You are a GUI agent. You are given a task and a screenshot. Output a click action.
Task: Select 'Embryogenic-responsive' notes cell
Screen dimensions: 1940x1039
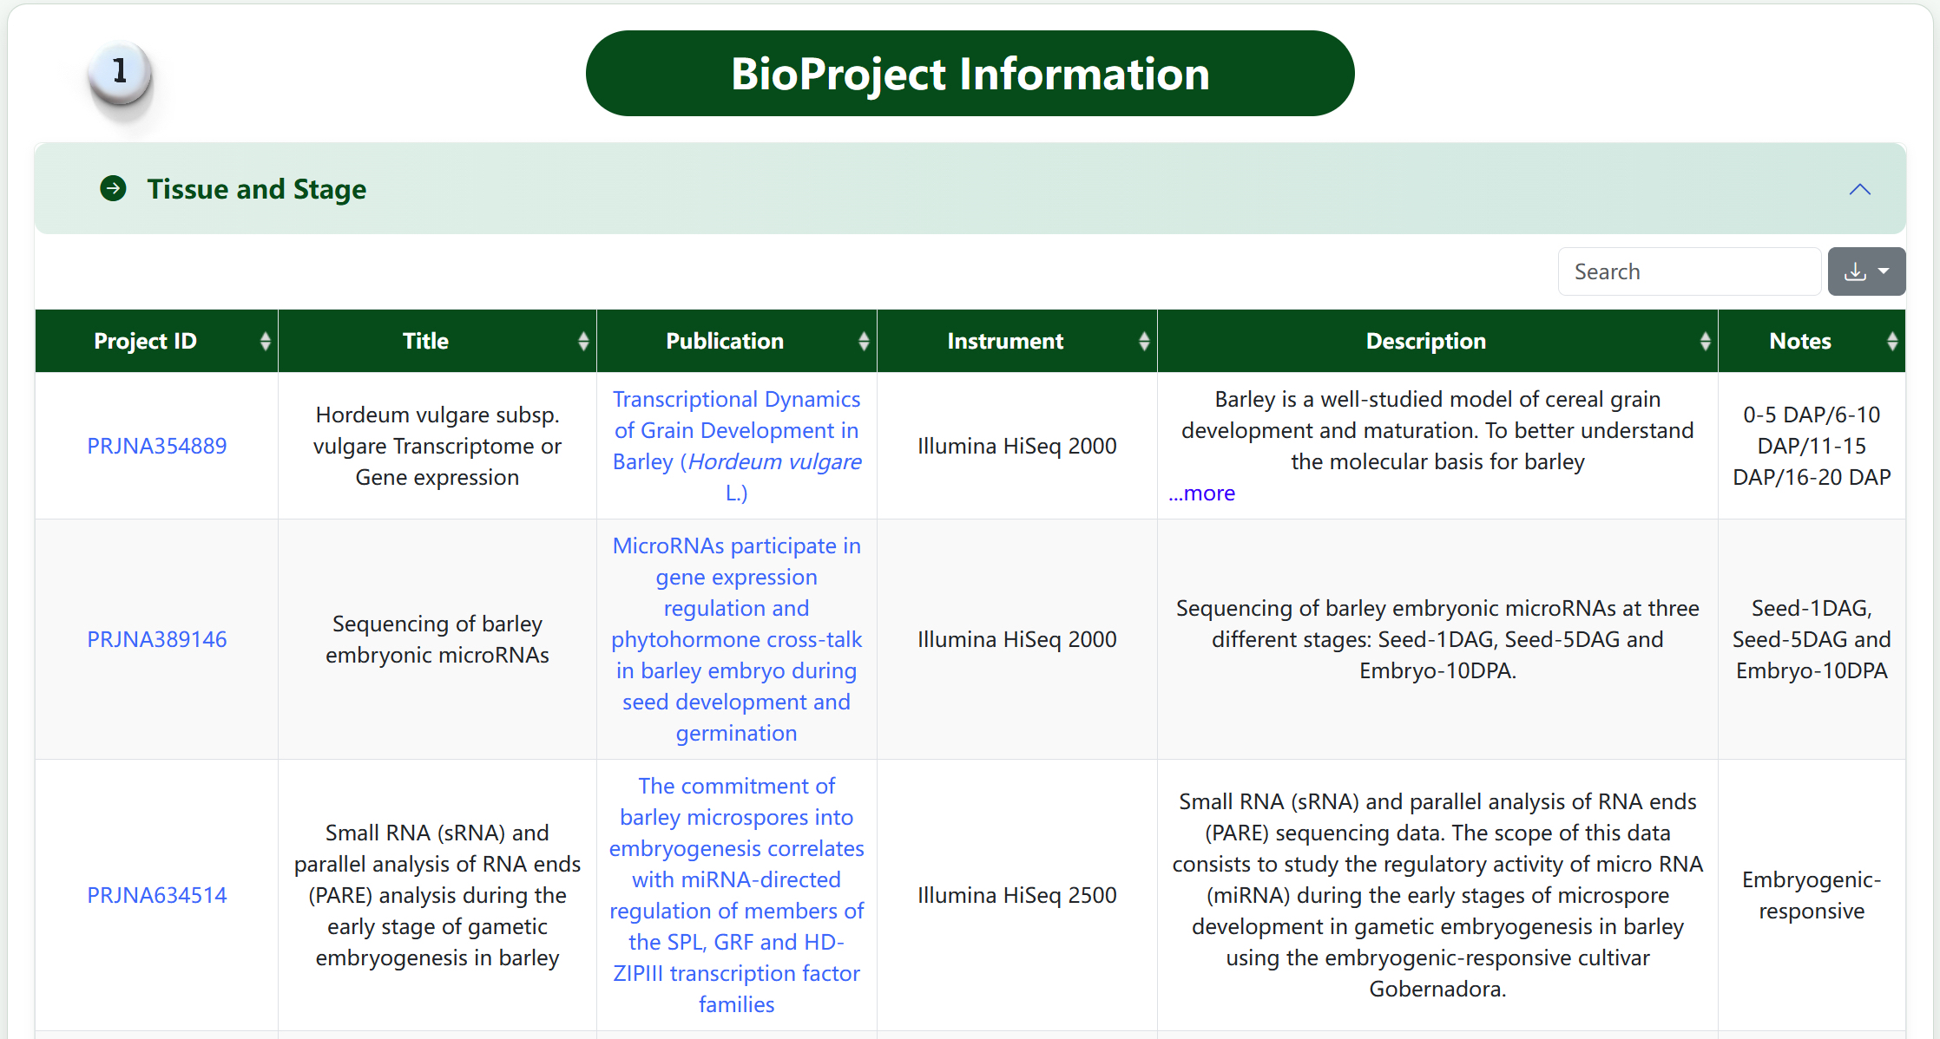coord(1812,895)
